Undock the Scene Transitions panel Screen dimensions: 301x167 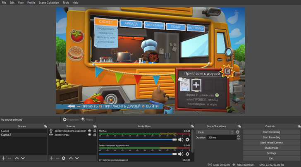coord(239,126)
